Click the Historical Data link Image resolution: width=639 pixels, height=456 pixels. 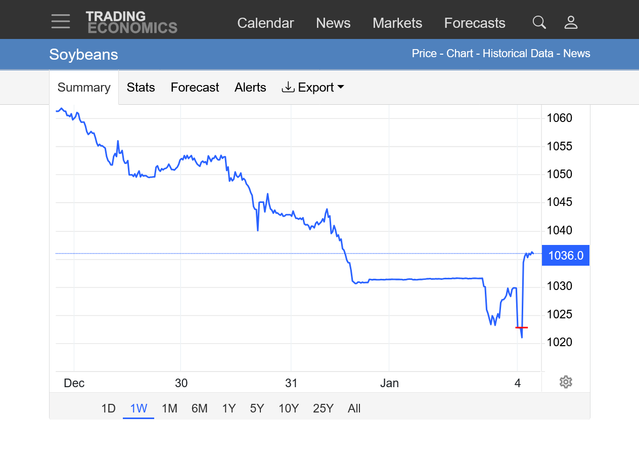[518, 54]
